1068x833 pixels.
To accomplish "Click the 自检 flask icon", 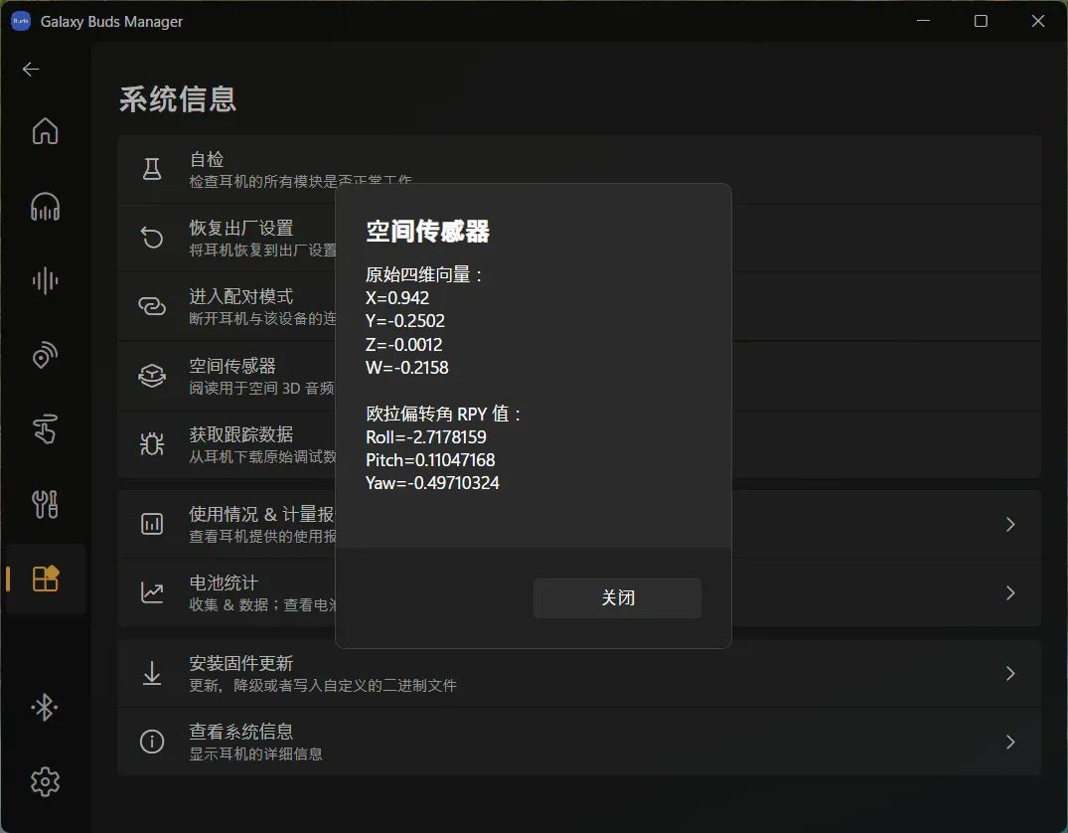I will coord(152,169).
